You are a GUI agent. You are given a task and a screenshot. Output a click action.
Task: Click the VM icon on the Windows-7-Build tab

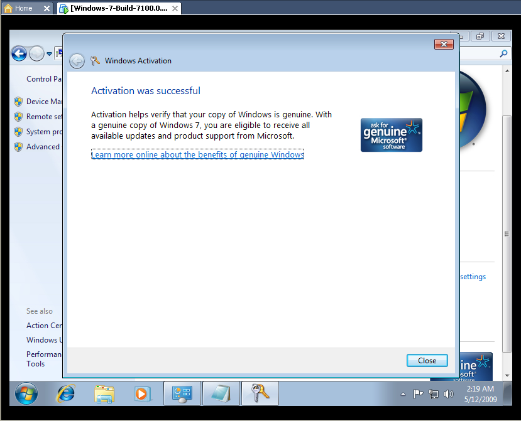63,9
